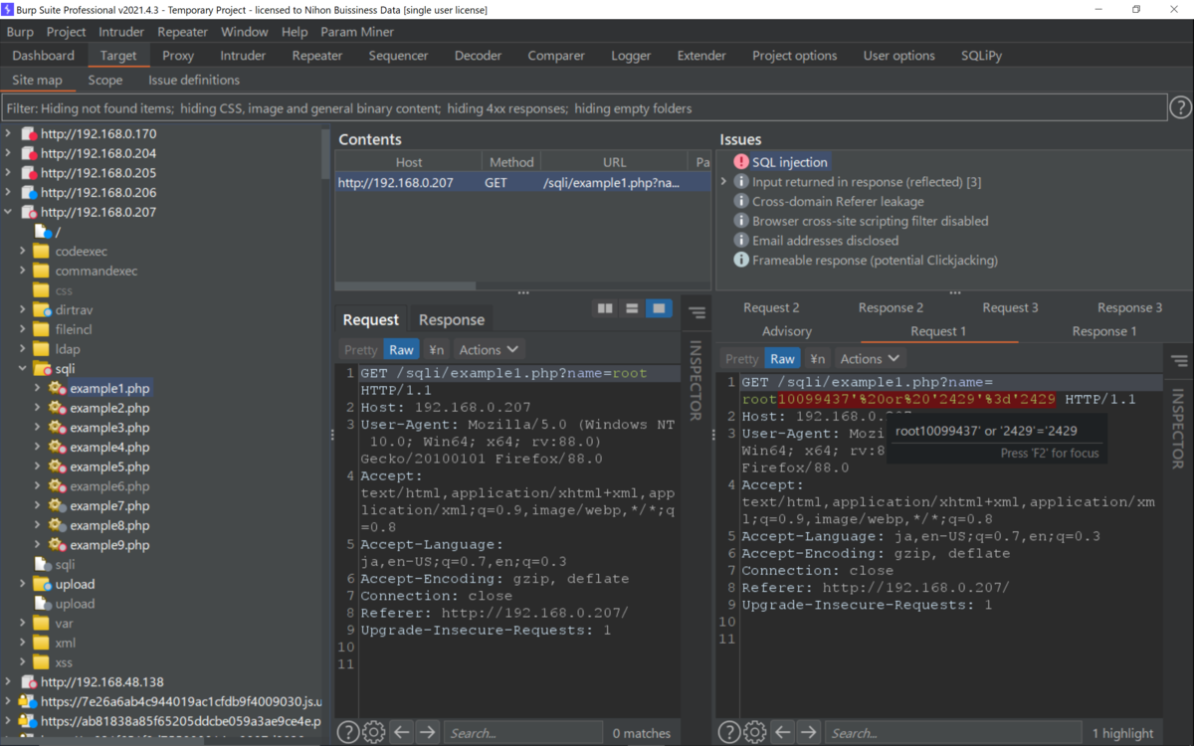The width and height of the screenshot is (1194, 746).
Task: Select the /sqli/example1.php row in Contents
Action: [x=523, y=183]
